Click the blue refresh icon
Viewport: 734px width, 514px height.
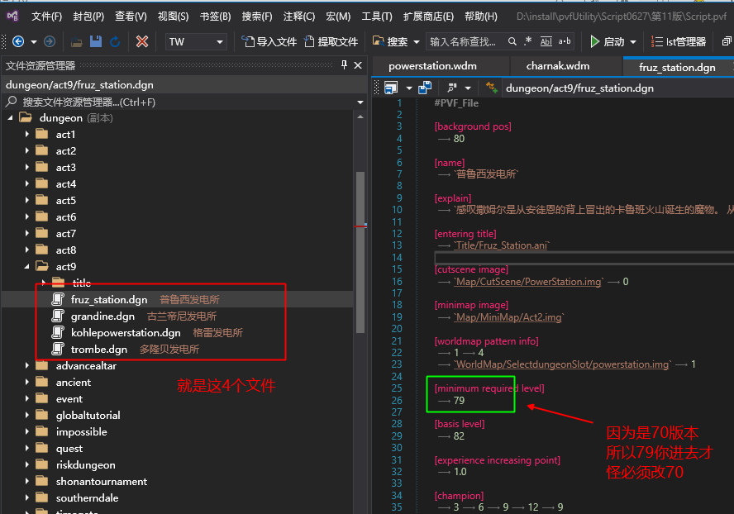click(x=115, y=42)
